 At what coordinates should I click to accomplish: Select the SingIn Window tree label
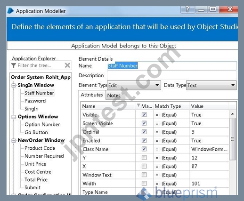click(36, 85)
